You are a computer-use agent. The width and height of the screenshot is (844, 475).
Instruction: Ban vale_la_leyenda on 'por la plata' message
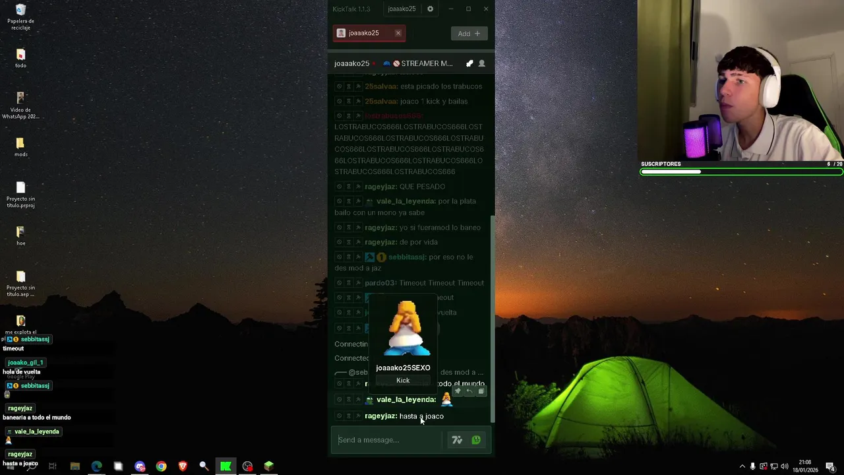point(340,201)
